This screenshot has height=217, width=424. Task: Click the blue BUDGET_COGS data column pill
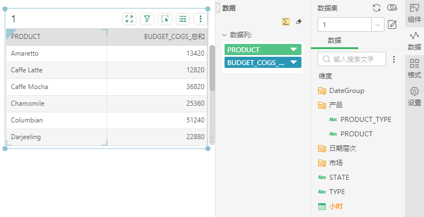(263, 62)
